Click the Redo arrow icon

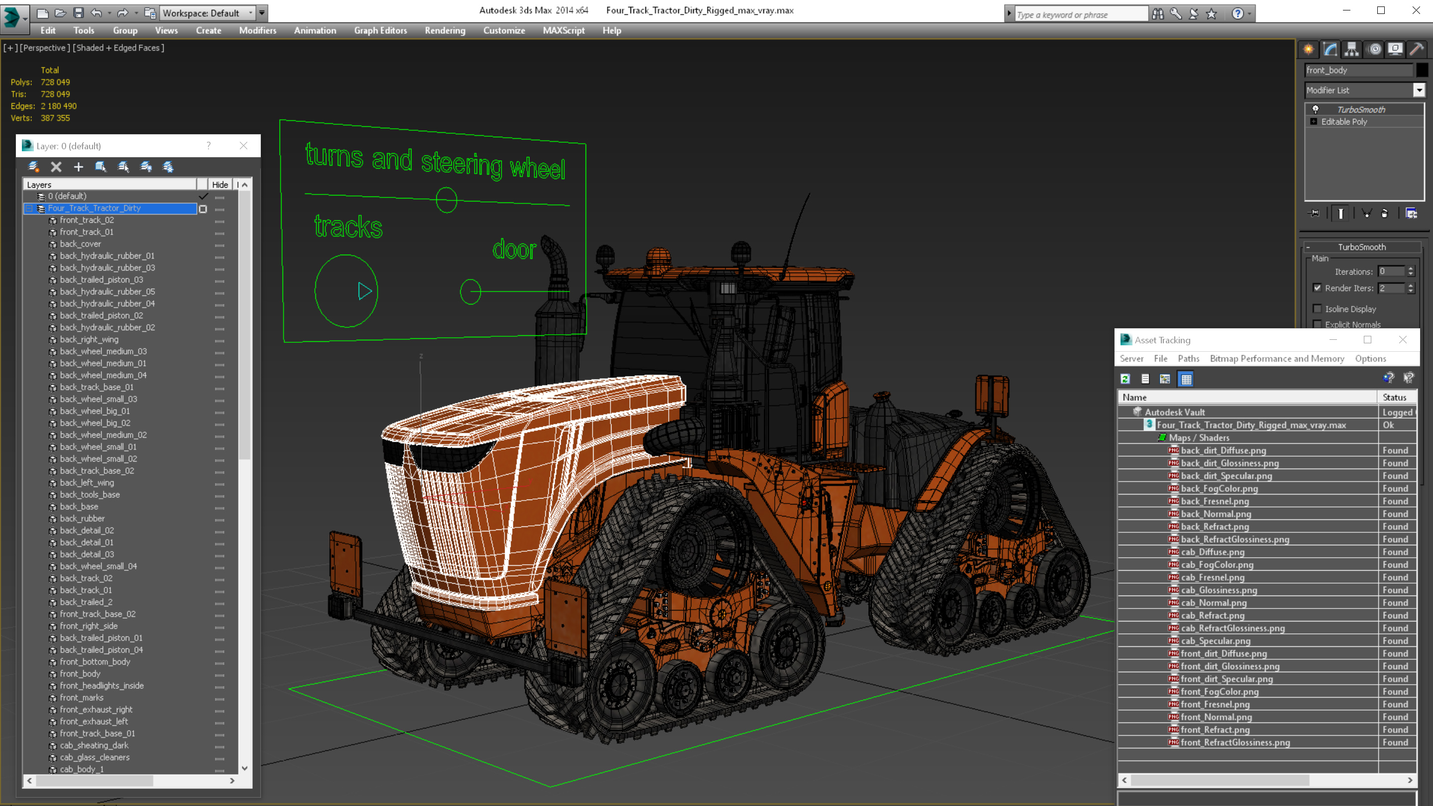pos(123,13)
